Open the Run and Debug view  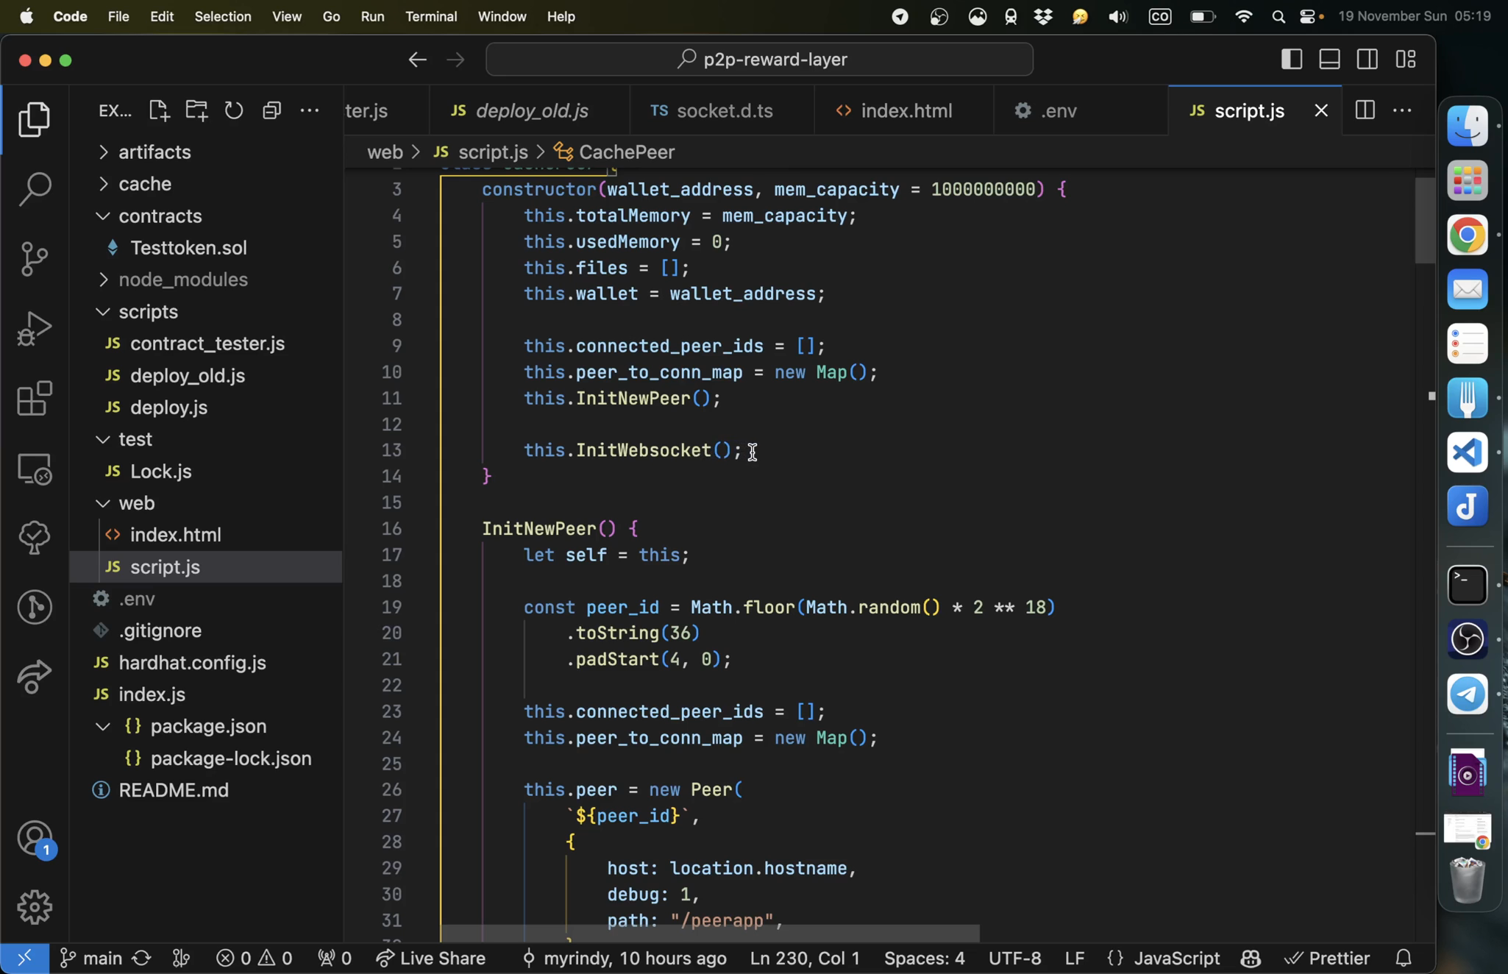click(x=35, y=329)
